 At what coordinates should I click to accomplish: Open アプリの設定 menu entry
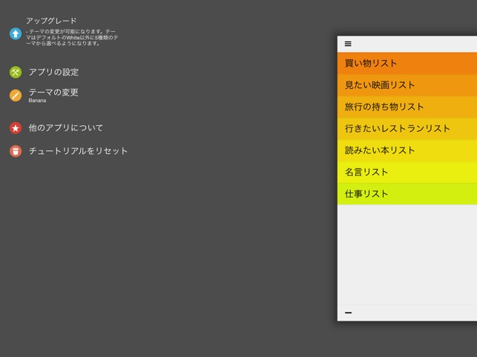click(53, 72)
